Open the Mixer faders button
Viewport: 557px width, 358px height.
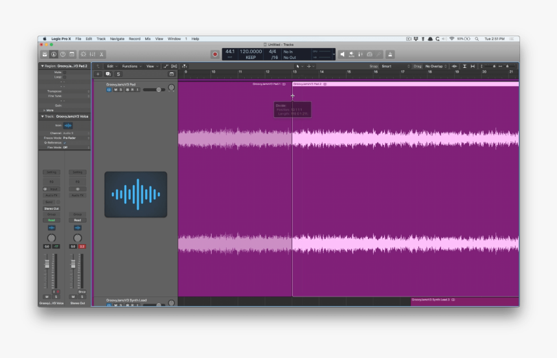(x=93, y=54)
